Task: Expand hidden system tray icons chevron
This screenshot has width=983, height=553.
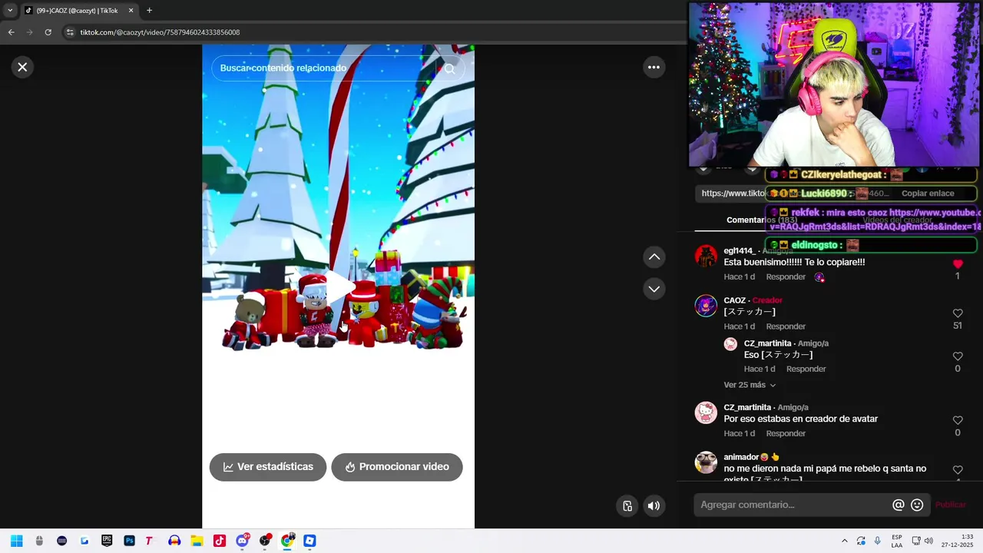Action: pos(845,541)
